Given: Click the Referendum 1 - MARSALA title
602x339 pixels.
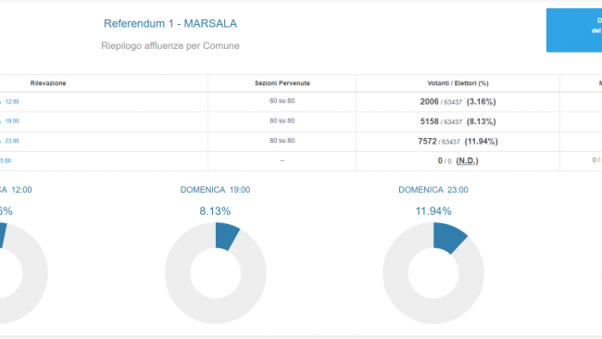Looking at the screenshot, I should coord(170,24).
